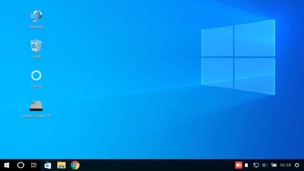The width and height of the screenshot is (304, 171).
Task: Open the Helloa assistant circle in taskbar
Action: click(21, 165)
